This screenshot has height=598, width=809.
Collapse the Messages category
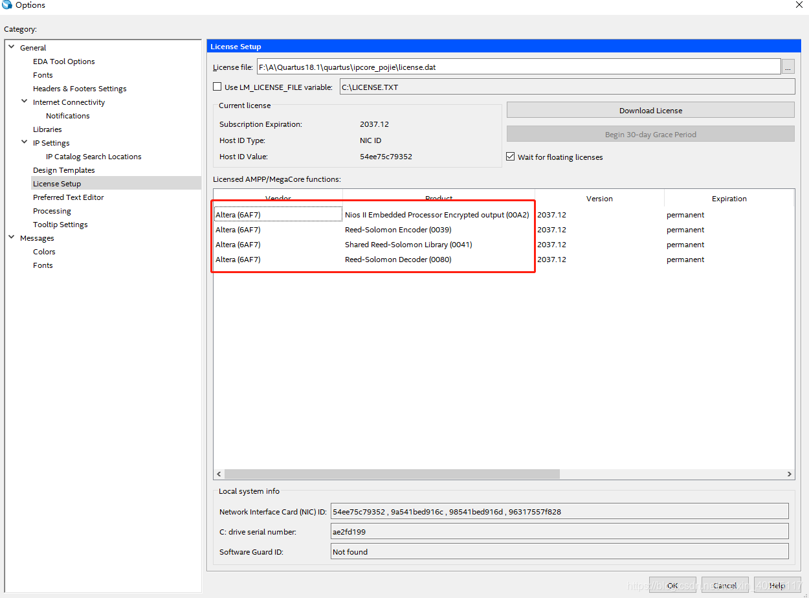pos(12,238)
